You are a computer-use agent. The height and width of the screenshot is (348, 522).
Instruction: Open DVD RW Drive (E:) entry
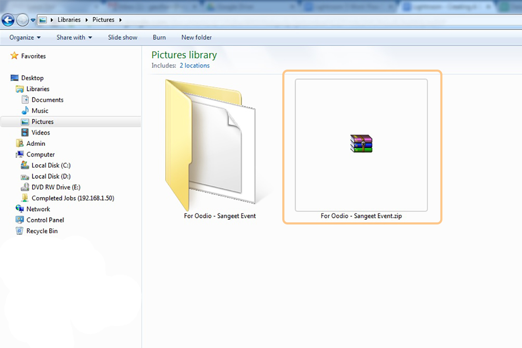click(56, 187)
